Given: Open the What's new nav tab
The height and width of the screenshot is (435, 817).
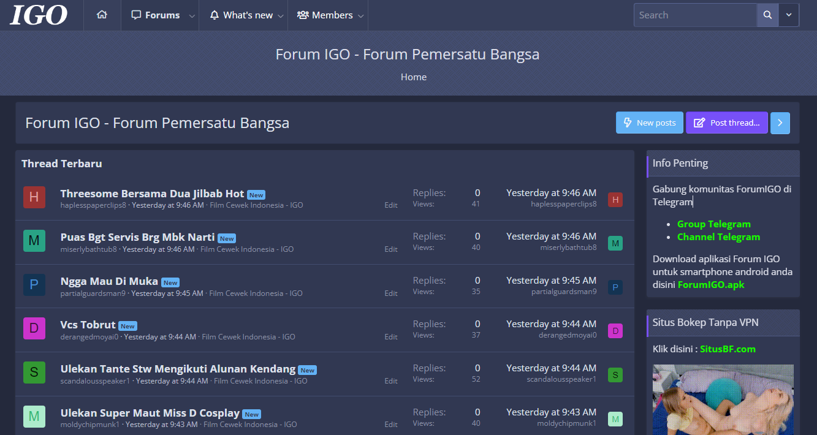Looking at the screenshot, I should pos(241,15).
